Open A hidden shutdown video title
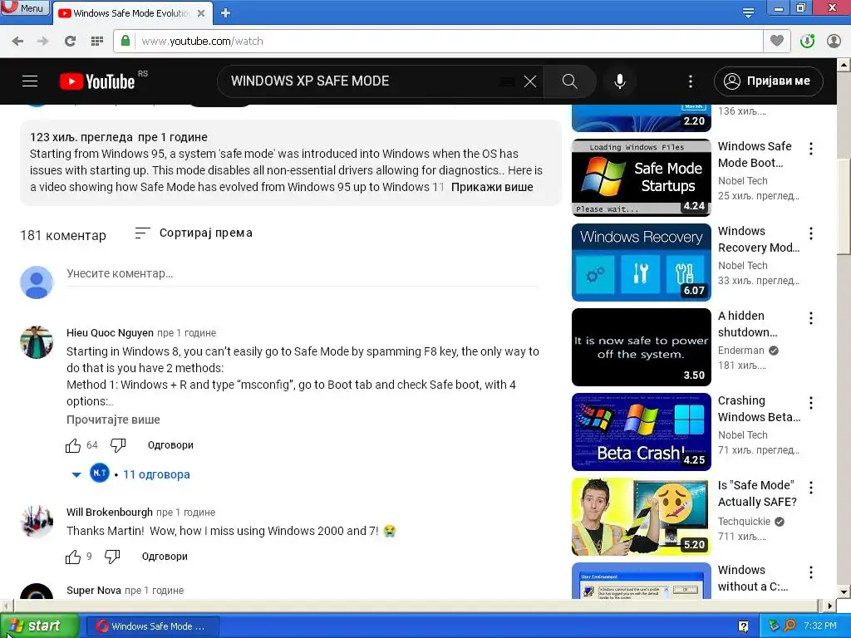 pos(748,324)
